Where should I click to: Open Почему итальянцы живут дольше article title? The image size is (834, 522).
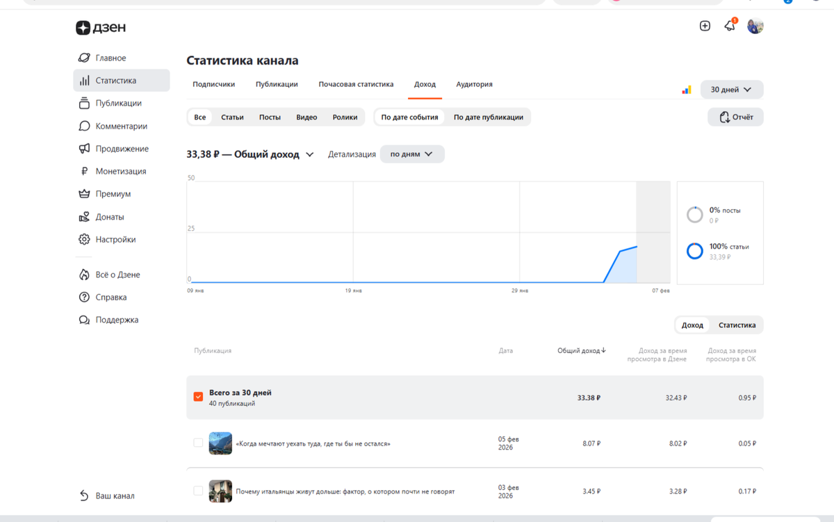pos(345,491)
